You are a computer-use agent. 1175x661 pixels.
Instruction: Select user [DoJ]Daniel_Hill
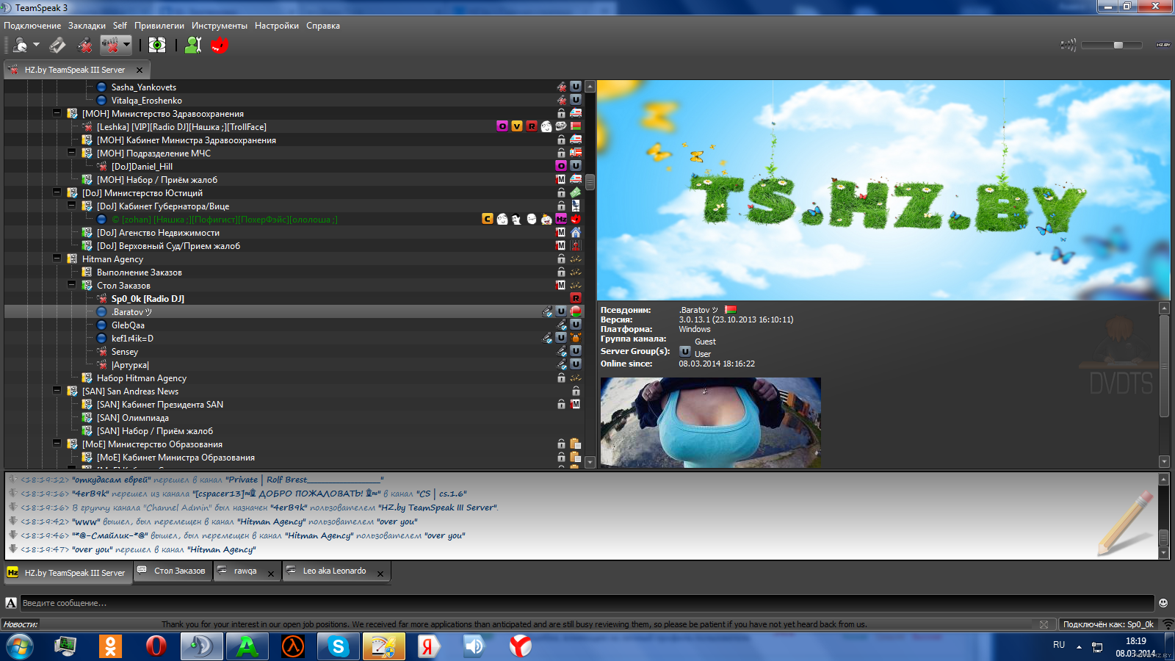pyautogui.click(x=142, y=167)
